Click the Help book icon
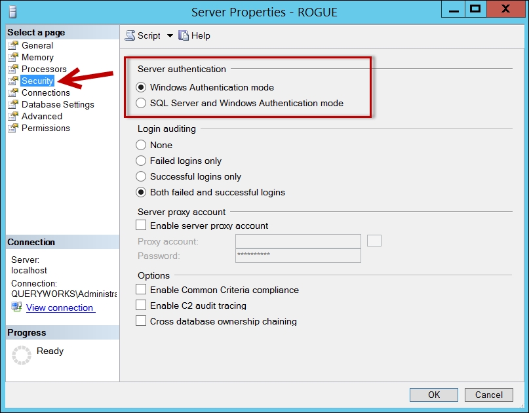Viewport: 529px width, 413px height. [x=183, y=35]
